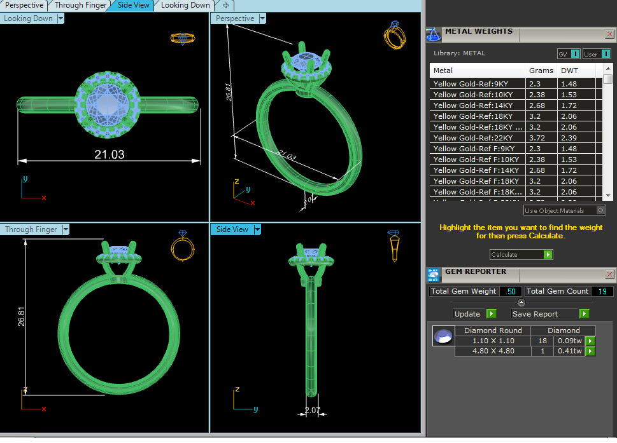
Task: Switch to the Perspective tab
Action: (24, 5)
